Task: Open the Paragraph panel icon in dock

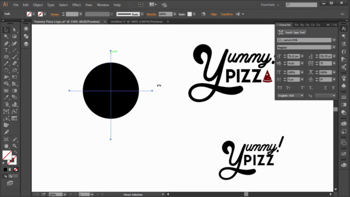Action: tap(344, 36)
